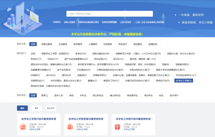Filter by 后勤管理与保障处(5)
Screen dimensions: 215x137
pyautogui.click(x=41, y=70)
